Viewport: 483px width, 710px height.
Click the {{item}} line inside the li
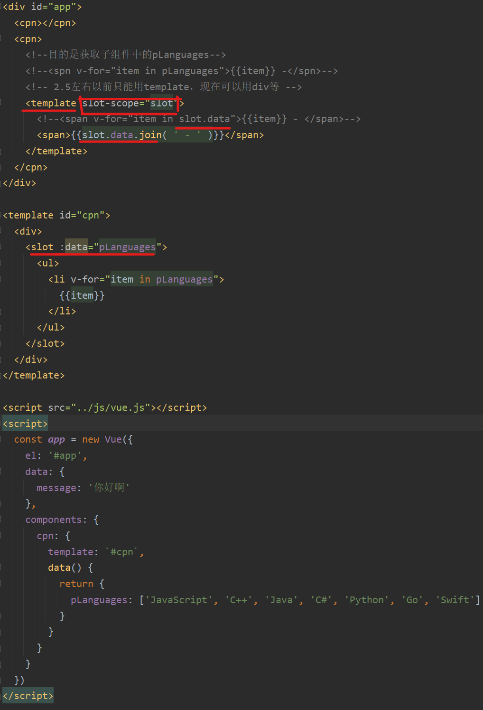tap(82, 295)
